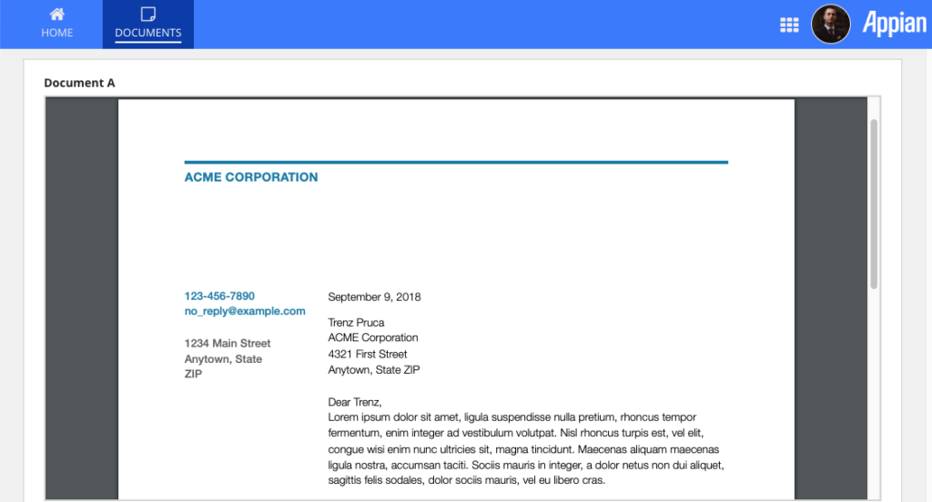Screen dimensions: 932x502
Task: Click the 1234 Main Street text
Action: pos(227,344)
